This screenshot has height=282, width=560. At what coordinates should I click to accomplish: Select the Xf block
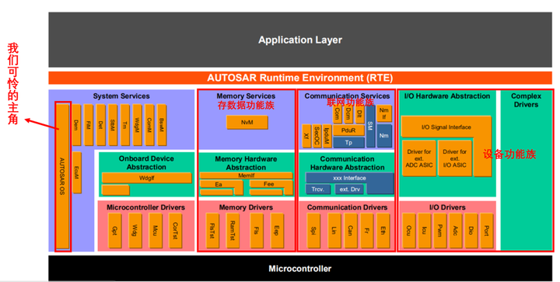tap(306, 136)
